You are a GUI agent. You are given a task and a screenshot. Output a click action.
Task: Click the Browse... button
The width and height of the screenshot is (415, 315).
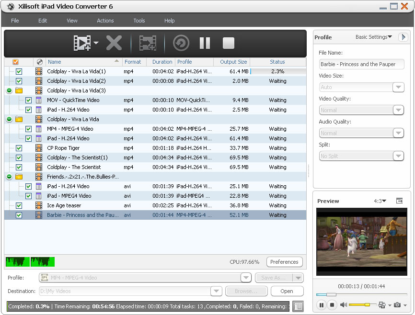pos(246,291)
